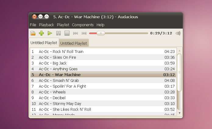Viewport: 212px width, 129px height.
Task: Switch to the first Untitled Playlist tab
Action: (44, 43)
